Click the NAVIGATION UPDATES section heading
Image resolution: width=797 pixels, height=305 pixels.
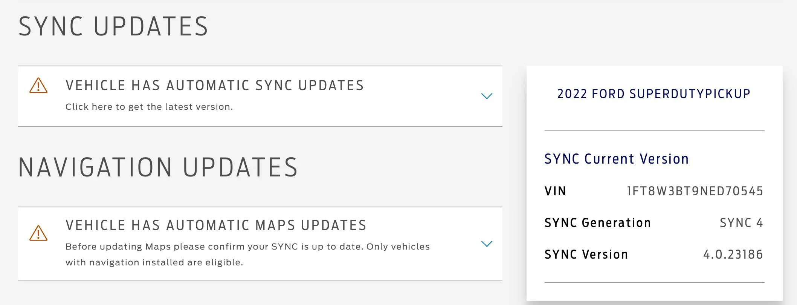(158, 167)
